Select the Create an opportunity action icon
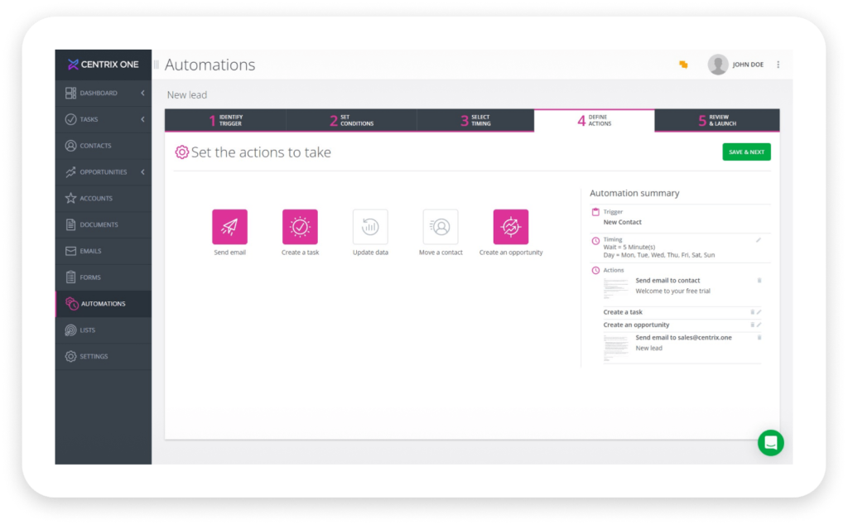The width and height of the screenshot is (848, 525). click(511, 225)
